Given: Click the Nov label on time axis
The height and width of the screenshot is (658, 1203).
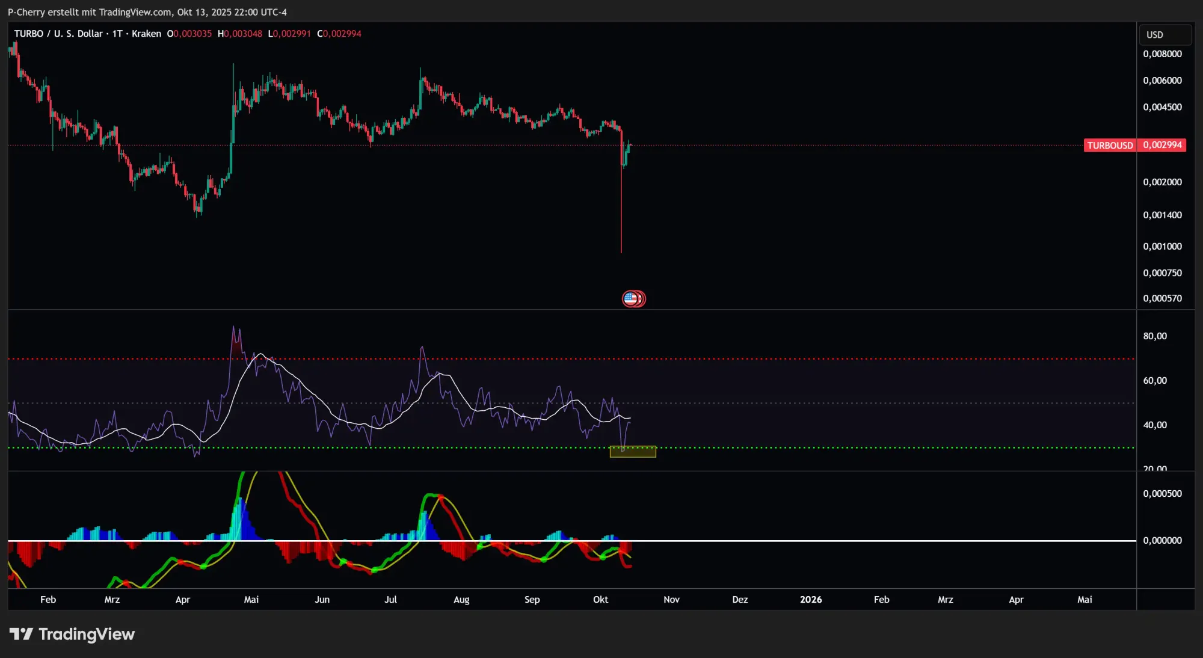Looking at the screenshot, I should [671, 600].
